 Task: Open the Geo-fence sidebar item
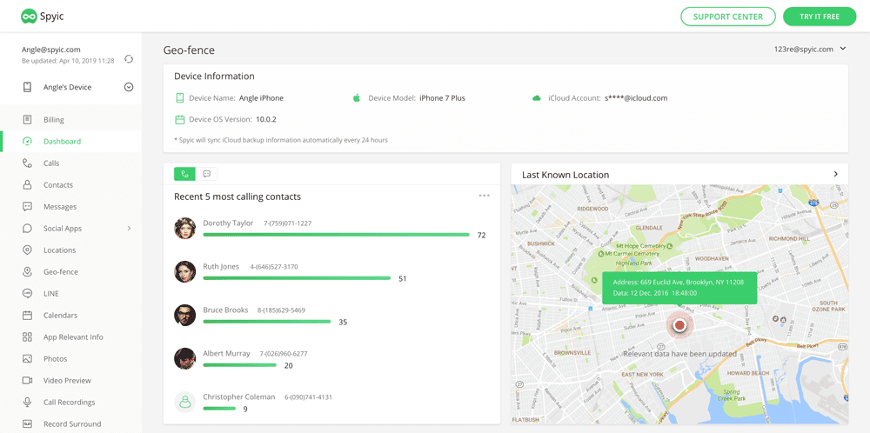(x=61, y=272)
